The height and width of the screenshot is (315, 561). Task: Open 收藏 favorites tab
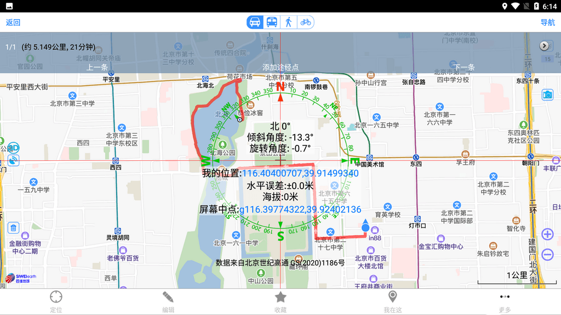click(280, 302)
